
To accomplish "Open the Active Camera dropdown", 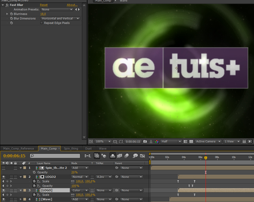I will pos(208,141).
